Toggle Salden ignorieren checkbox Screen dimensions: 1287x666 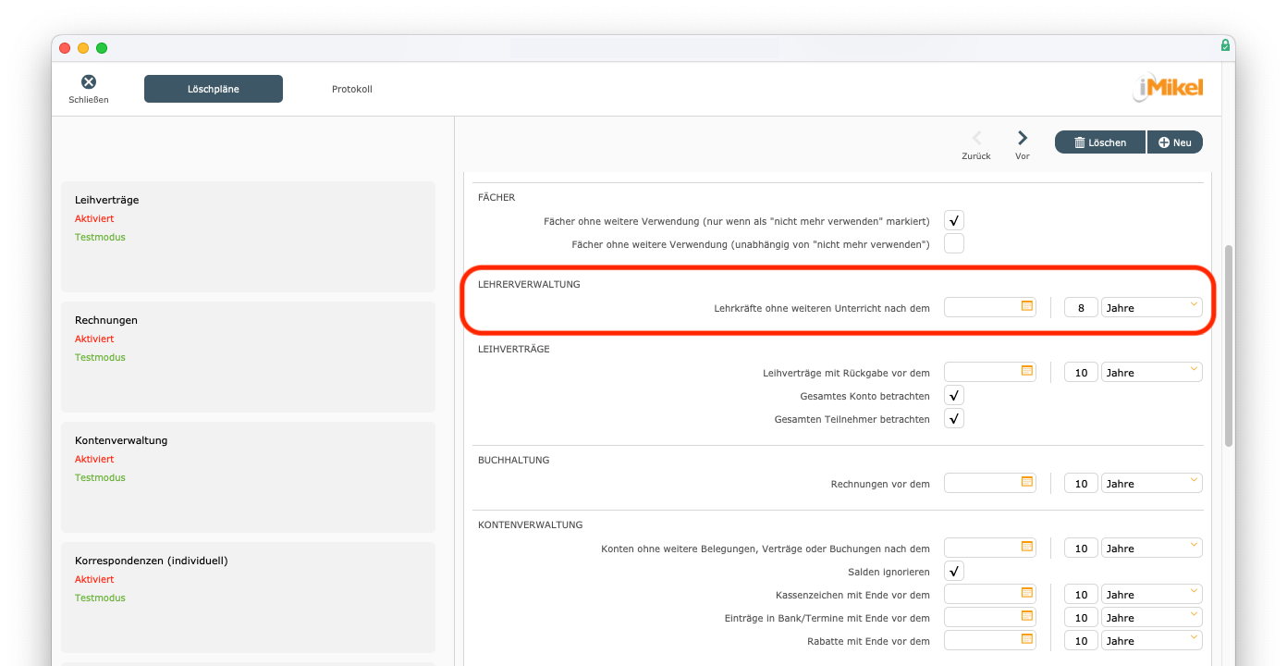pos(954,571)
